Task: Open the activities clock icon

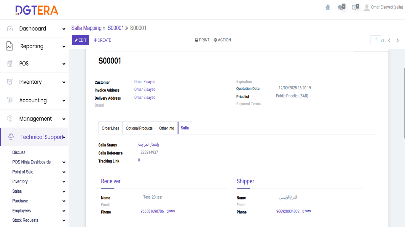Action: coord(355,8)
